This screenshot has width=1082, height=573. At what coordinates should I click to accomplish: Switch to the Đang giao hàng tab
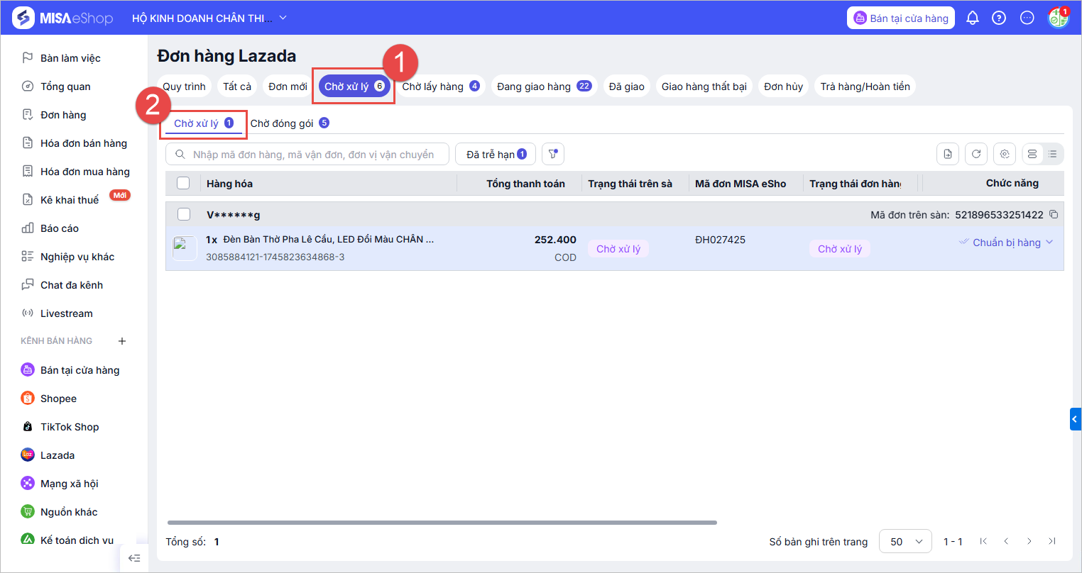pos(545,87)
